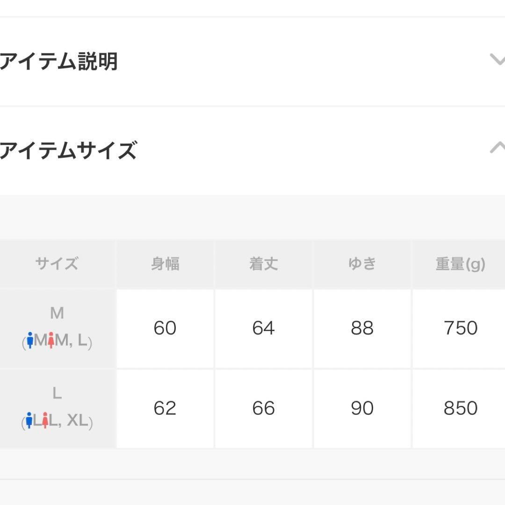Click the blue male figure icon in the L row

pos(29,420)
